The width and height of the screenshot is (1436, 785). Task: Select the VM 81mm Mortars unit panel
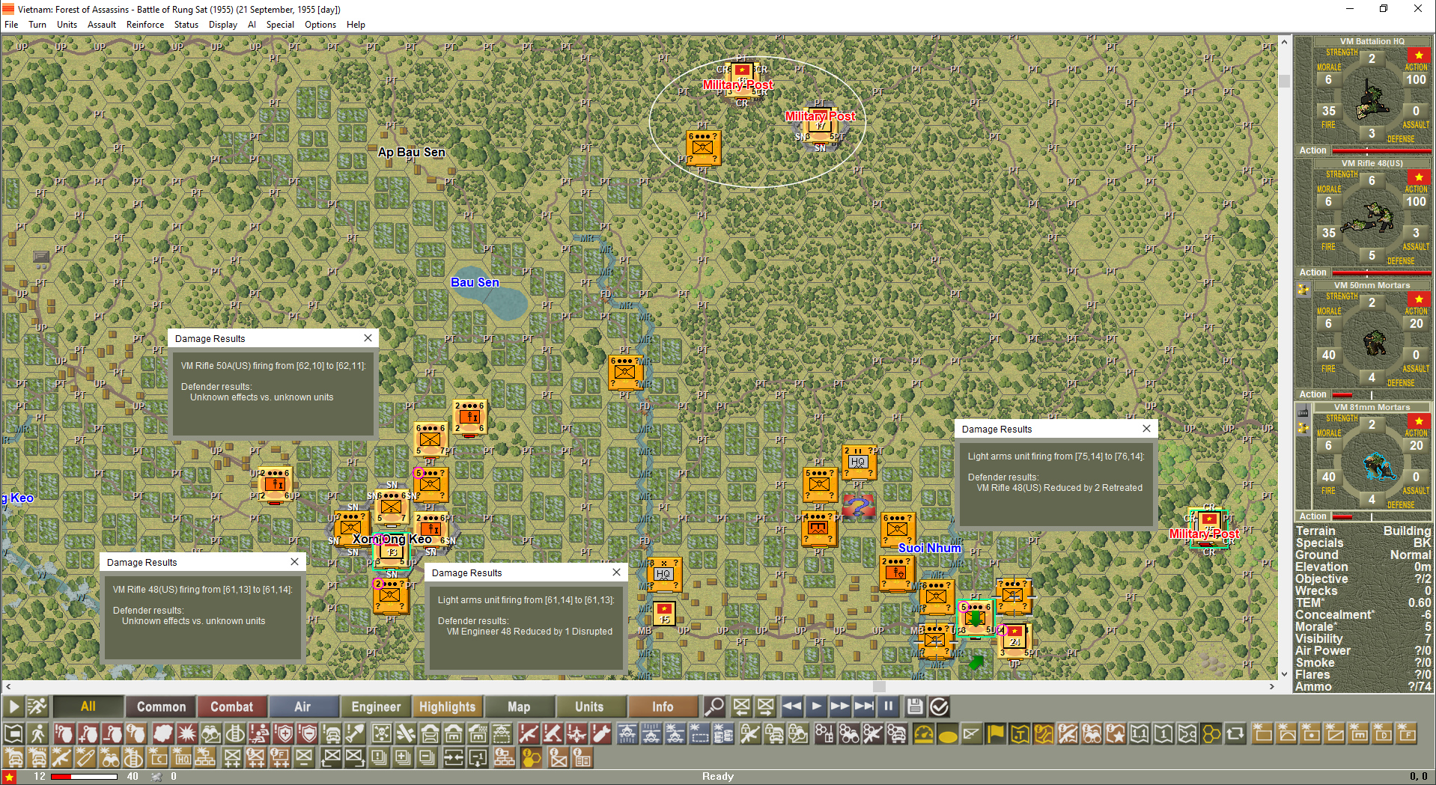tap(1363, 462)
